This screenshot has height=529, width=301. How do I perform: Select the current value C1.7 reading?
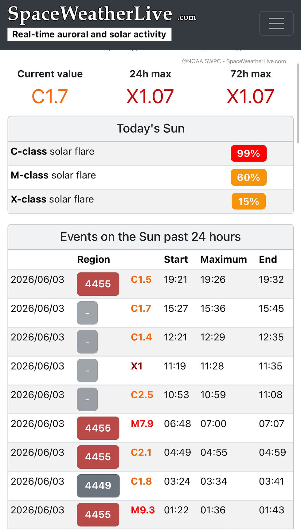(x=50, y=96)
